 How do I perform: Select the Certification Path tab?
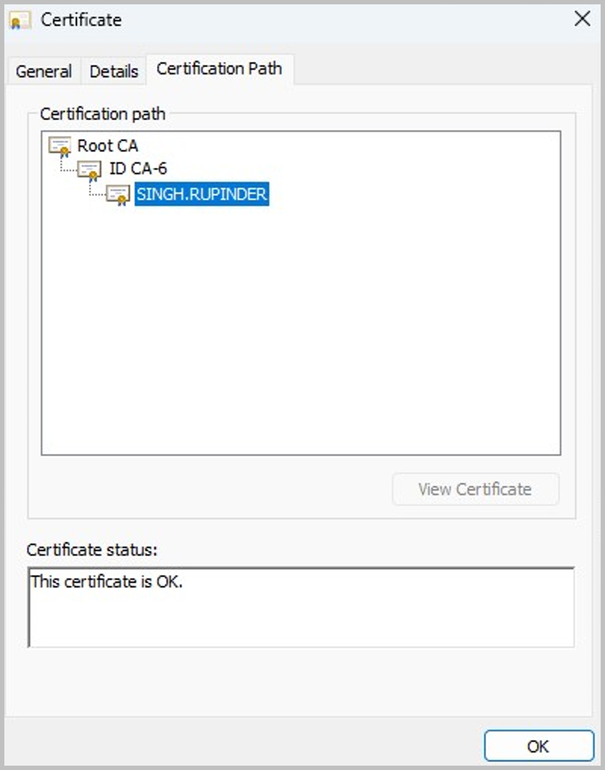(x=219, y=69)
